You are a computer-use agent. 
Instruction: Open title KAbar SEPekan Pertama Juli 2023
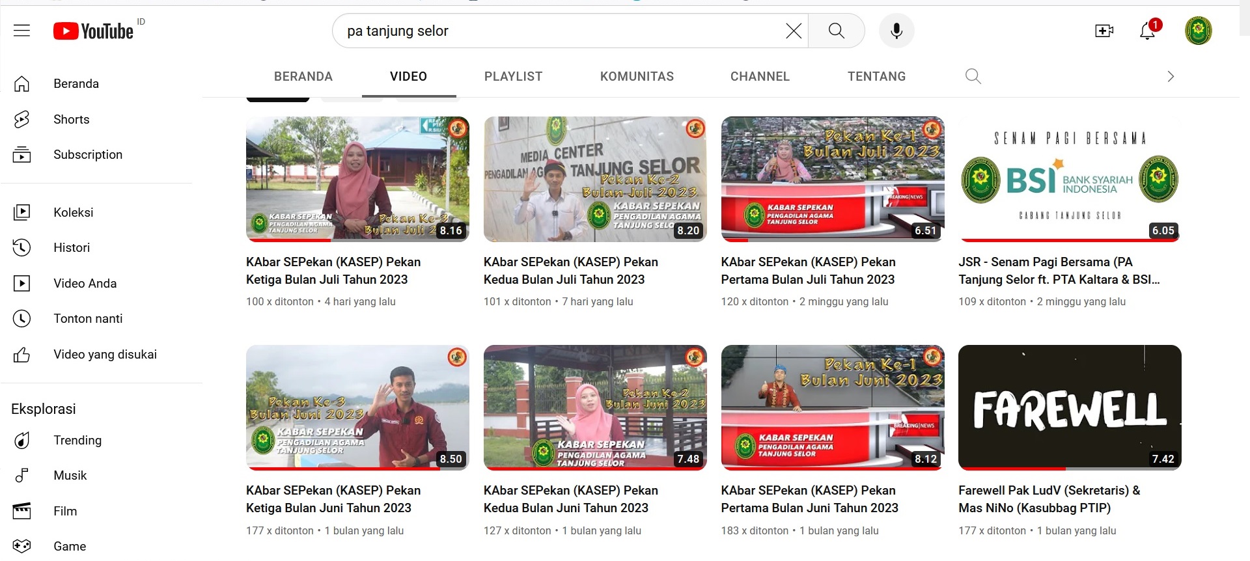[x=808, y=271]
